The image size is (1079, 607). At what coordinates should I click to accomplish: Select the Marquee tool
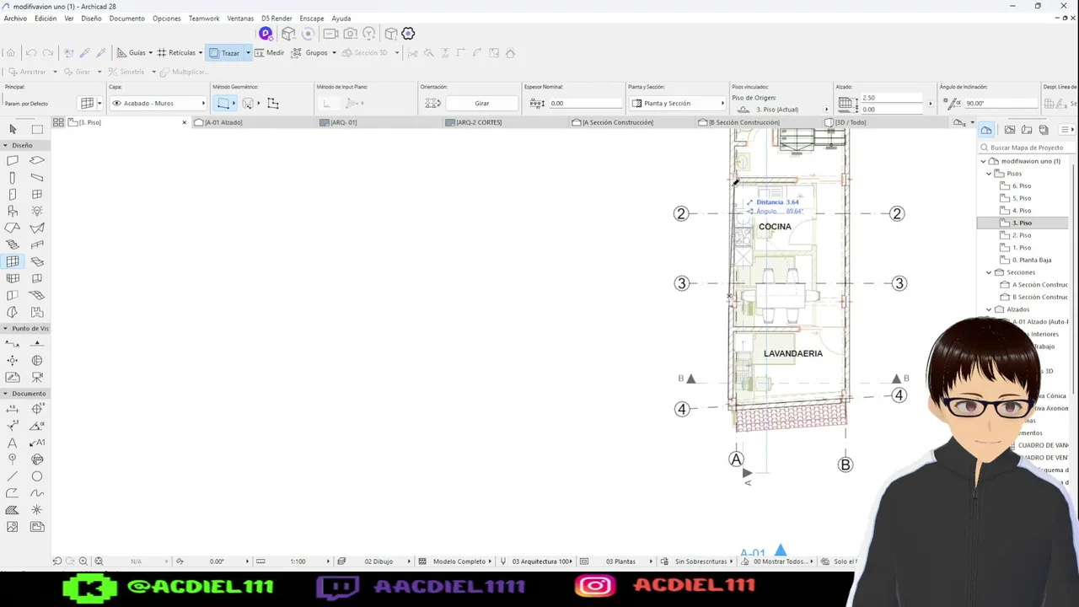point(37,129)
